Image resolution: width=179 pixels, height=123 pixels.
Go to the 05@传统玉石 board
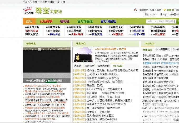(116, 27)
